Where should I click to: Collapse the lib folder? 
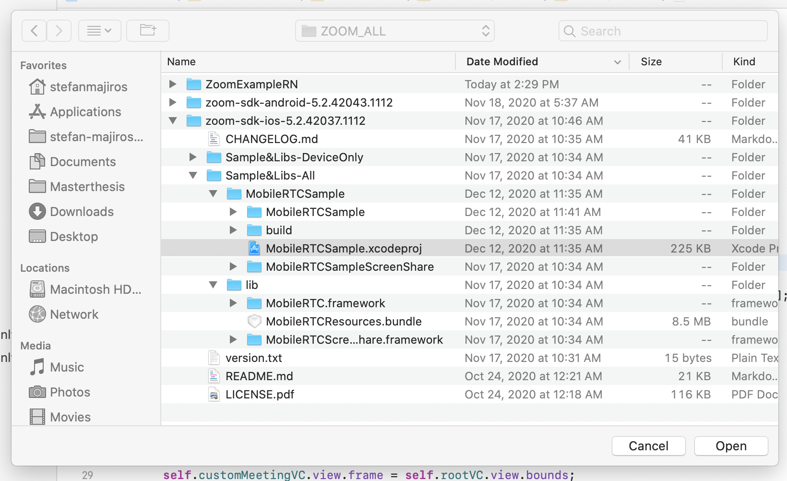(x=213, y=285)
